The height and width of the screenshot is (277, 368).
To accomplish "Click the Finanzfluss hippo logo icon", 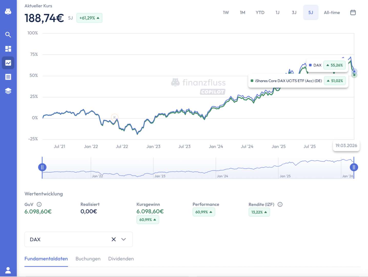I will click(x=8, y=12).
